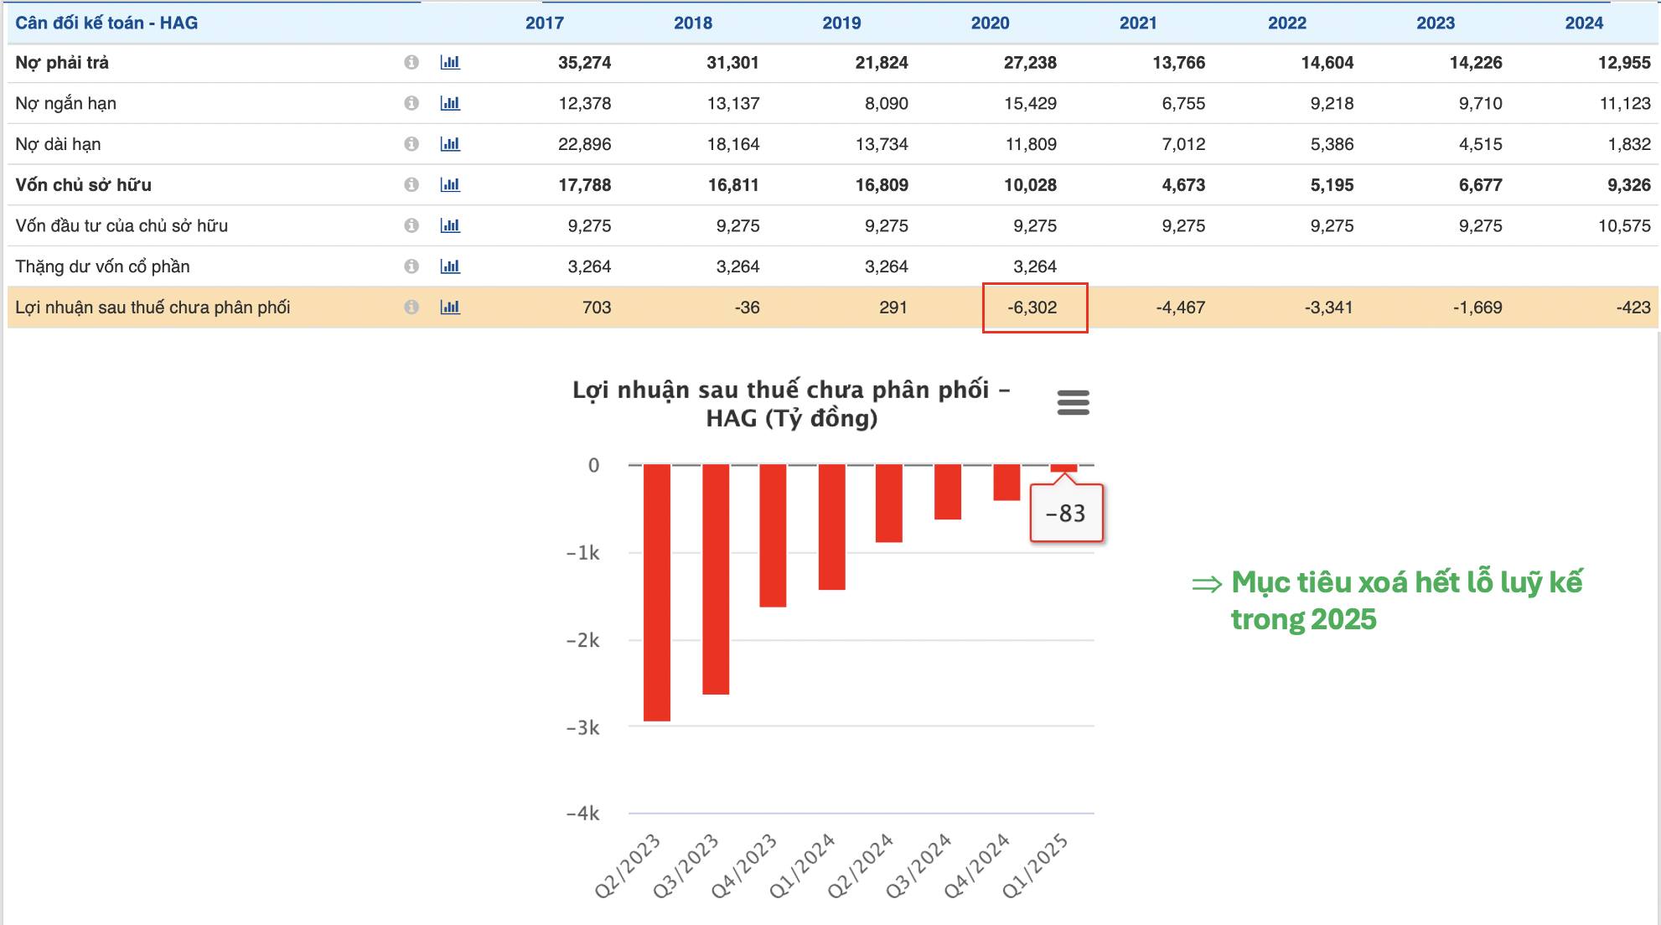Open chart icon for Nợ dài hạn

450,144
